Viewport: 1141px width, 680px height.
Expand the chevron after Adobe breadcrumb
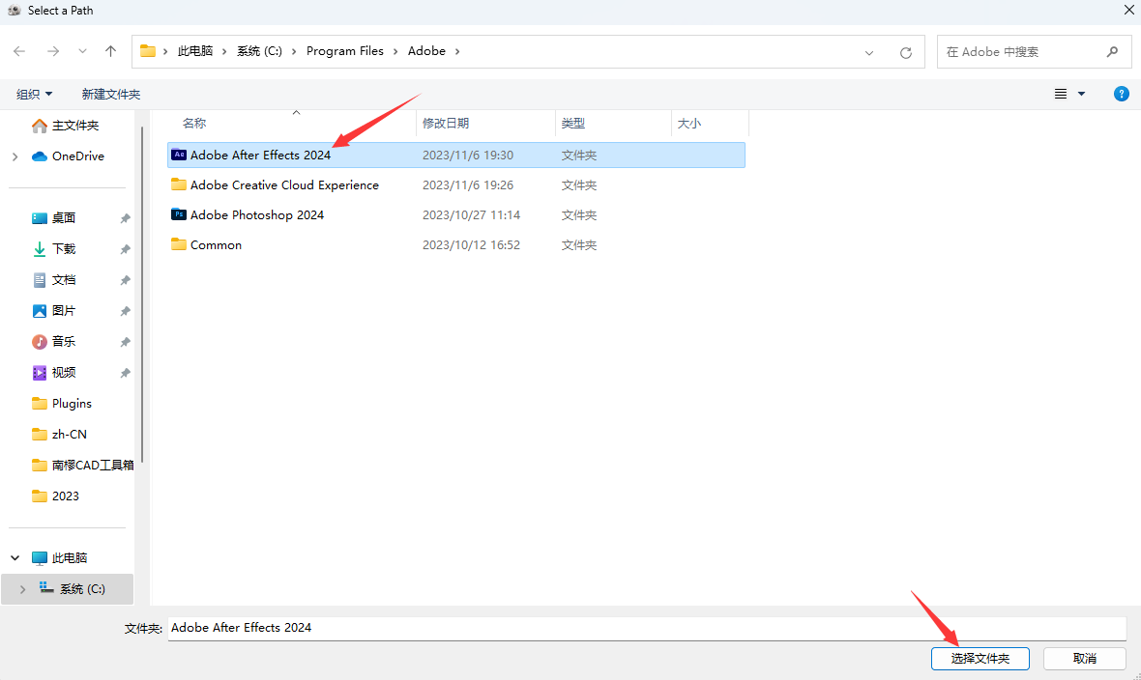457,51
